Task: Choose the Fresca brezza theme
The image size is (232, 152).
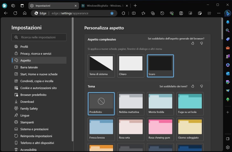Action: (x=101, y=129)
